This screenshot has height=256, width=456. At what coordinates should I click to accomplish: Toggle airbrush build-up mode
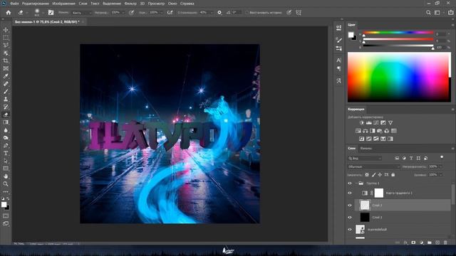tap(170, 13)
